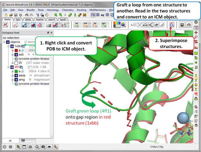Collapse the 1xbb object tree node
Viewport: 201px width, 152px height.
pyautogui.click(x=9, y=46)
